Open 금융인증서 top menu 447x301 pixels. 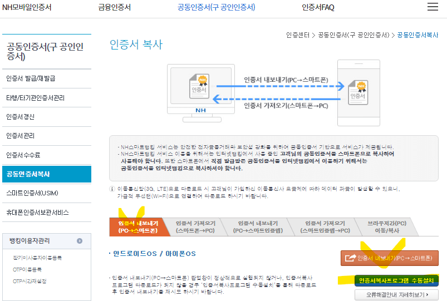pyautogui.click(x=114, y=7)
